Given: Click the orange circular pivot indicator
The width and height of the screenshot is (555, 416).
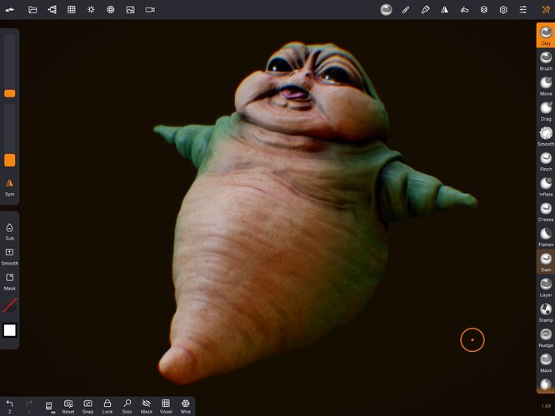Looking at the screenshot, I should point(472,339).
